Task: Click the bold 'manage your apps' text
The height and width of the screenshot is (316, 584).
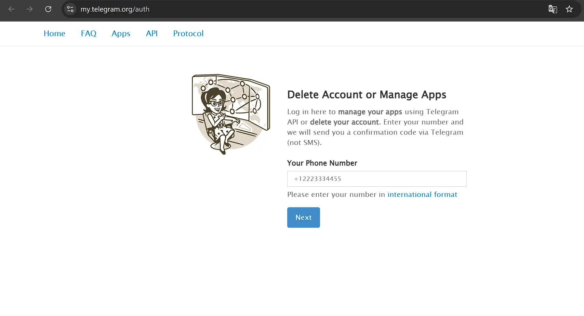Action: (x=370, y=112)
